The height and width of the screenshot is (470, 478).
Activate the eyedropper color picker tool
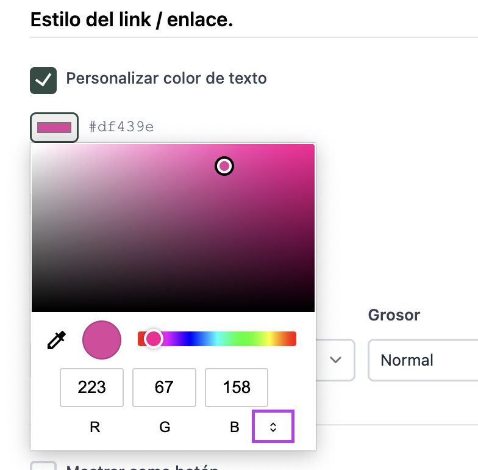(x=57, y=340)
